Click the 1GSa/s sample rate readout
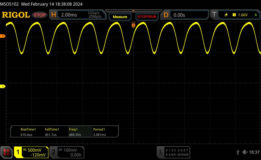Screen dimensions: 261x160 (x=94, y=13)
